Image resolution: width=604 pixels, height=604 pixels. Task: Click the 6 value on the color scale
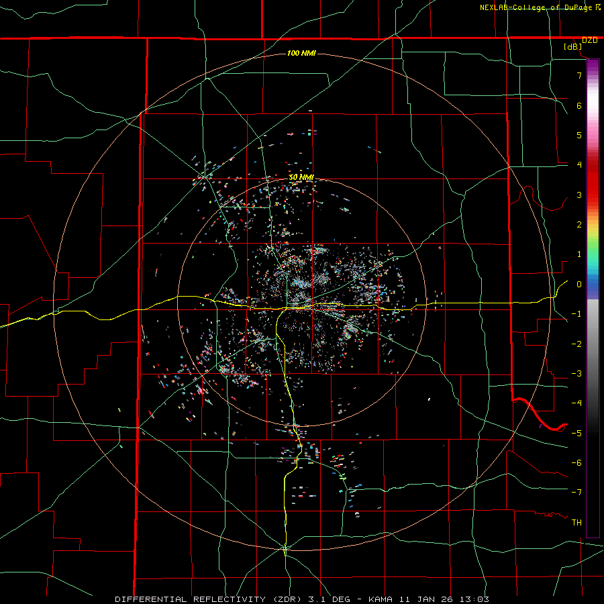point(579,105)
